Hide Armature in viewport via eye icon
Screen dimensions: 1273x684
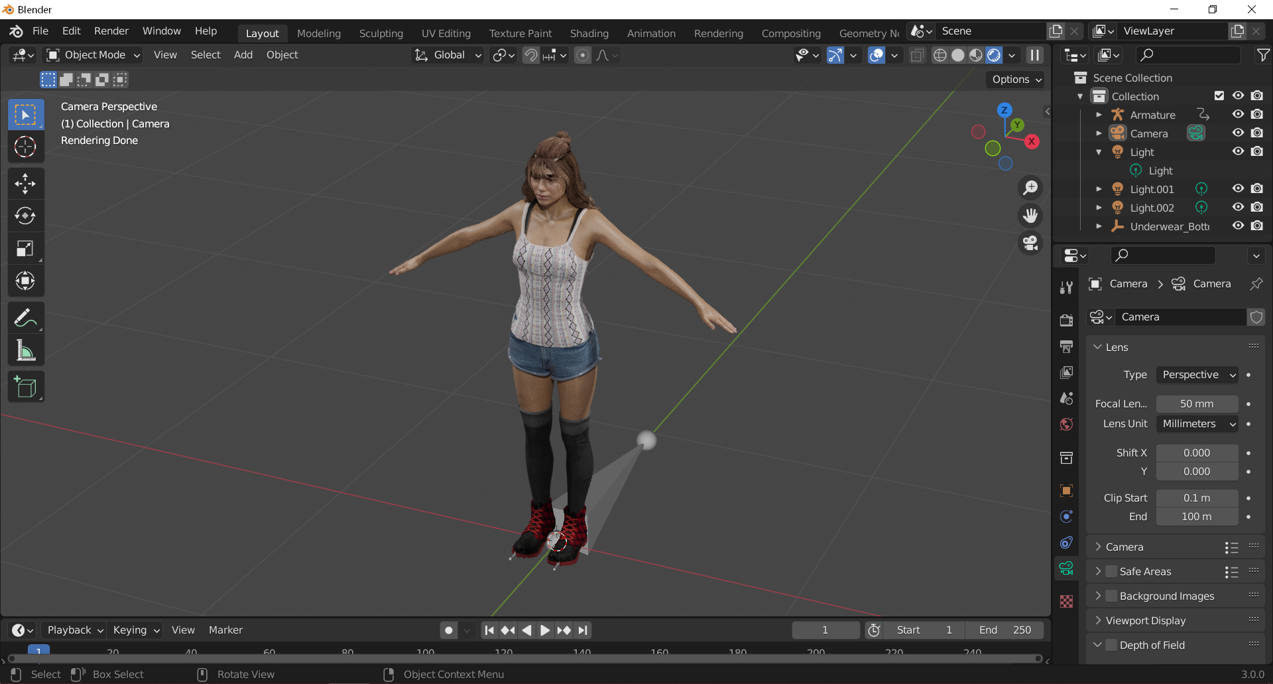point(1238,114)
